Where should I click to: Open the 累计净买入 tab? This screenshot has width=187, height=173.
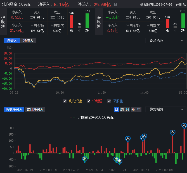click(x=35, y=109)
